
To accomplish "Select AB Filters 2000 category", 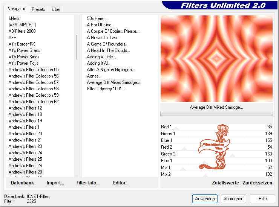I will (22, 31).
